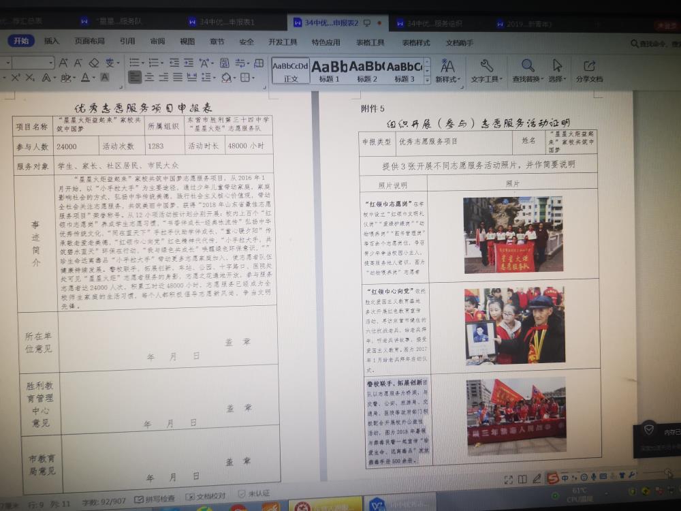Open the font size dropdown
The width and height of the screenshot is (681, 511).
coord(51,63)
